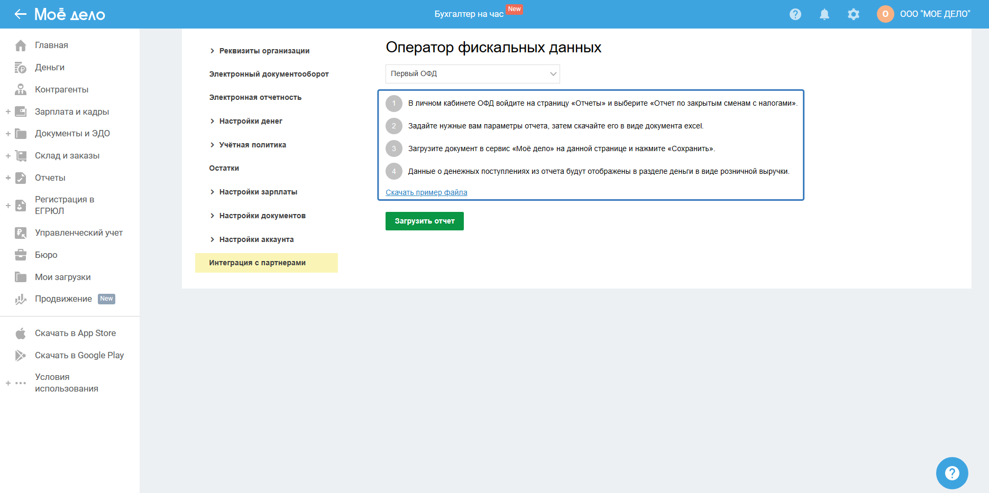The image size is (989, 493).
Task: Go to Бюро in sidebar
Action: (46, 255)
